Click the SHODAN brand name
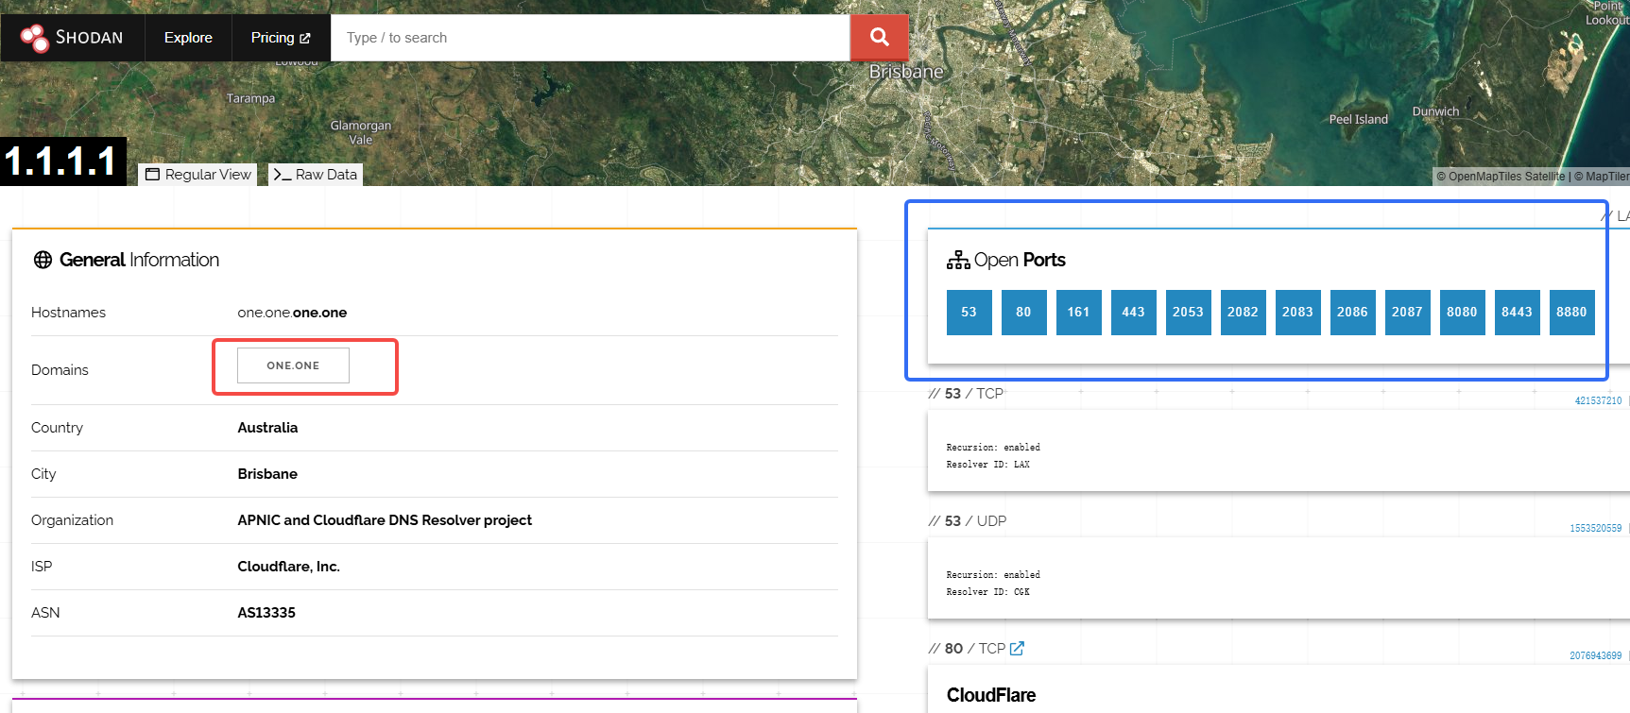 coord(89,38)
